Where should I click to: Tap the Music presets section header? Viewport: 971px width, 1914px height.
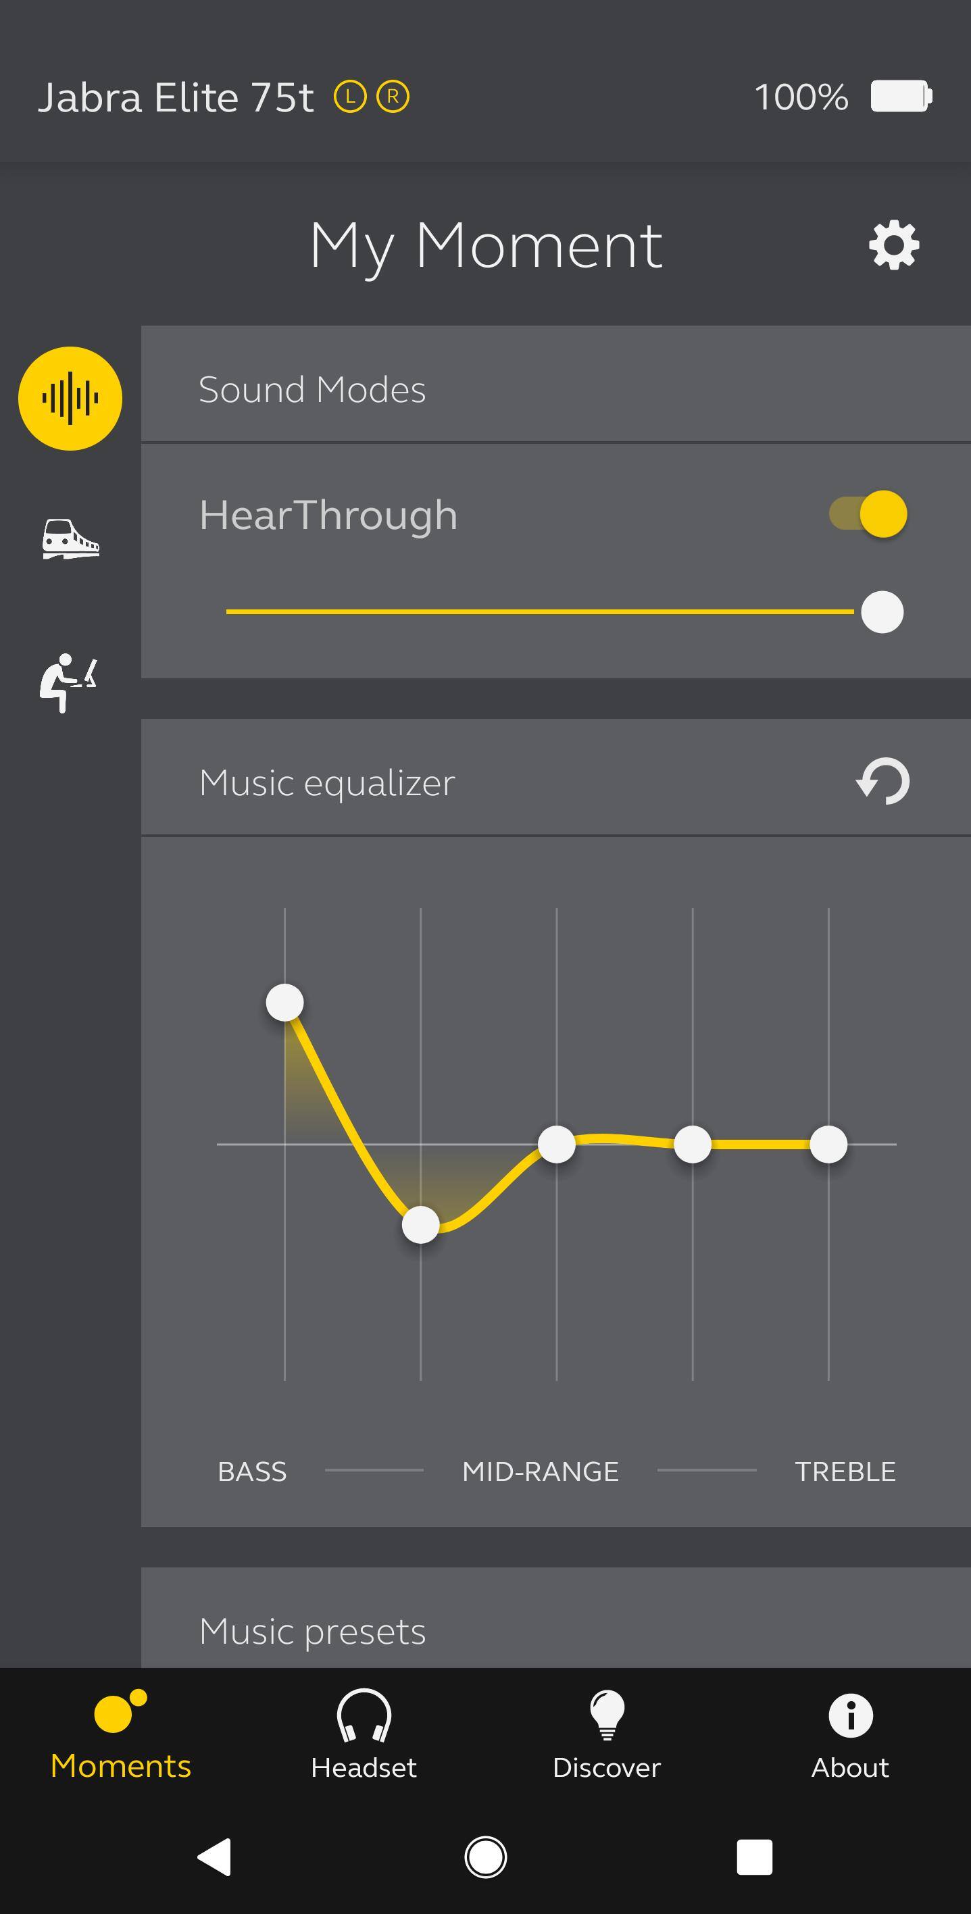coord(312,1631)
